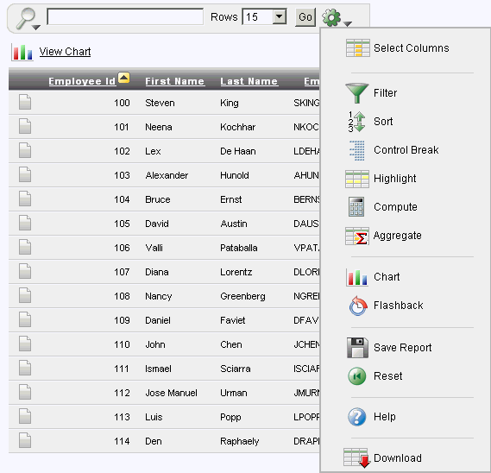Open row detail icon for employee 109
This screenshot has width=491, height=473.
(25, 319)
